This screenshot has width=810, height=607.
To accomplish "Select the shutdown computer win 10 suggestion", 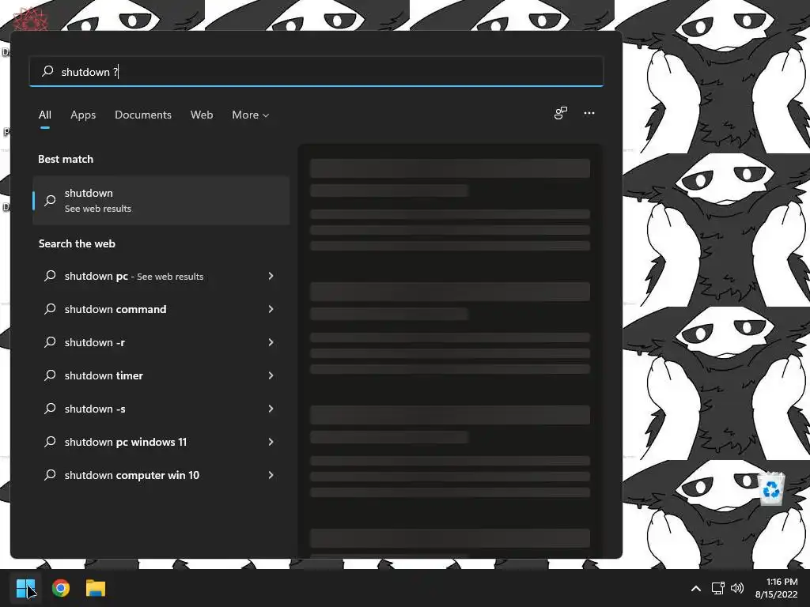I will coord(161,475).
